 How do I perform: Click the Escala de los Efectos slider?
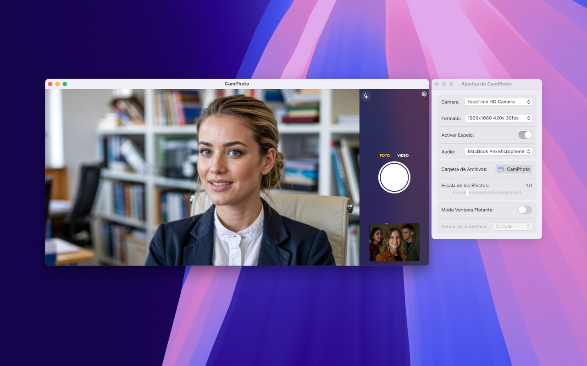click(x=486, y=193)
